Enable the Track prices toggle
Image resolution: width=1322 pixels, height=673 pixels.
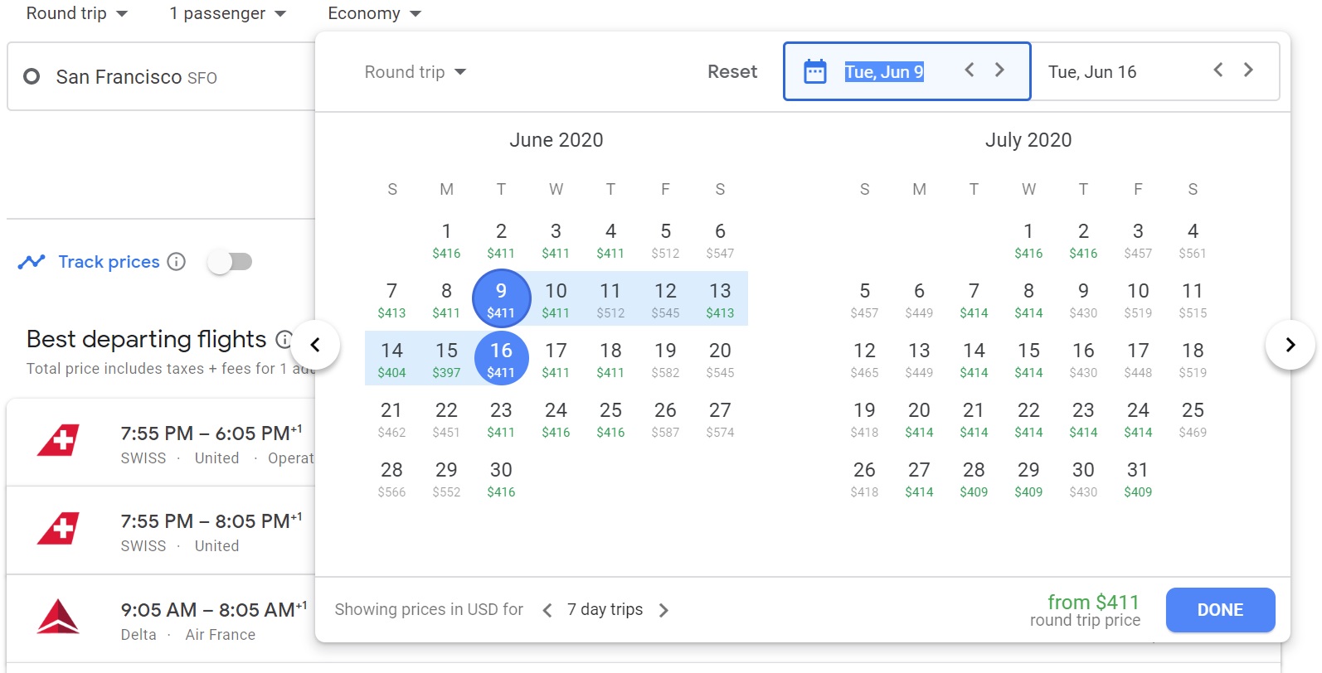230,262
